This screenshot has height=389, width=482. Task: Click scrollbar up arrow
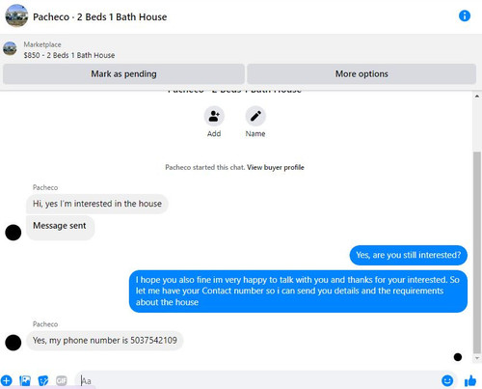click(477, 97)
